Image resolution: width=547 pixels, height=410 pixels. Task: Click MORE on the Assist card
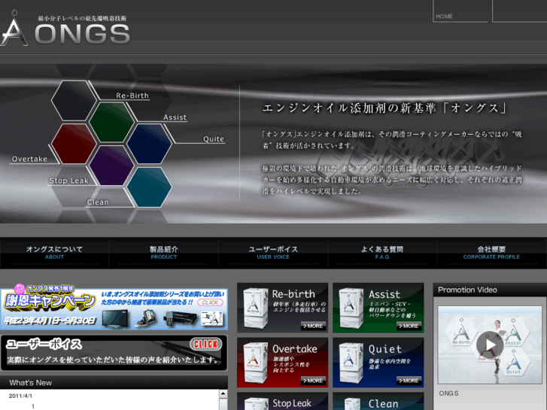pyautogui.click(x=409, y=326)
